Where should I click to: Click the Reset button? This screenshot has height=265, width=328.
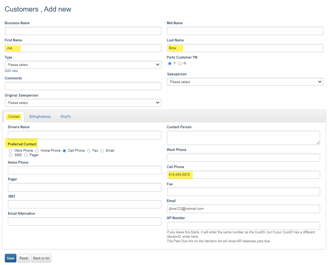pyautogui.click(x=24, y=258)
